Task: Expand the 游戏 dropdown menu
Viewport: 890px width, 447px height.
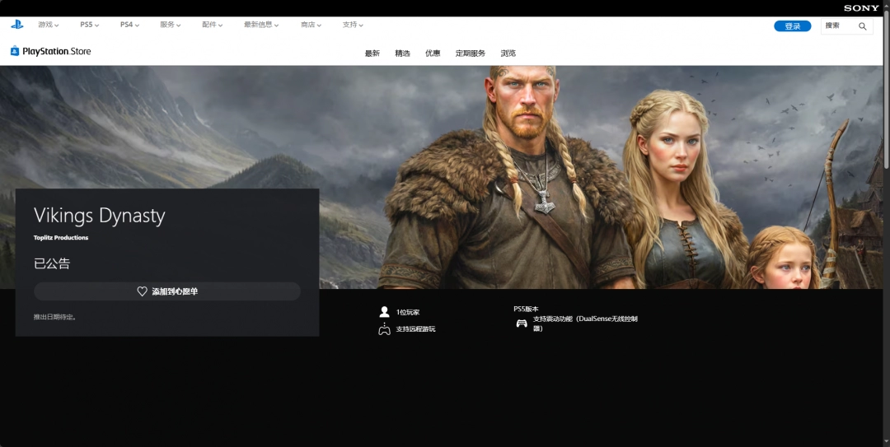Action: coord(48,25)
